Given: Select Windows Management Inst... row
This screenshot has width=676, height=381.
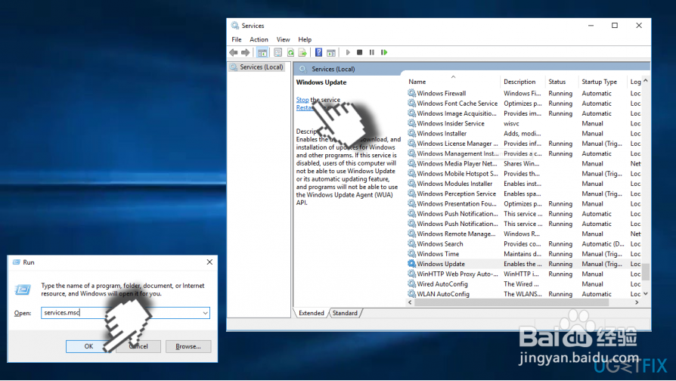Looking at the screenshot, I should pyautogui.click(x=524, y=153).
